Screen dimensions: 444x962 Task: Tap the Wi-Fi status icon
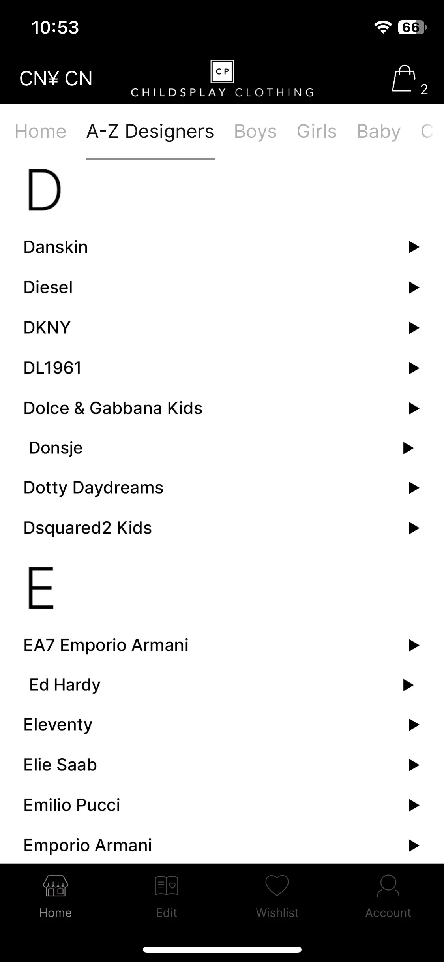tap(383, 27)
